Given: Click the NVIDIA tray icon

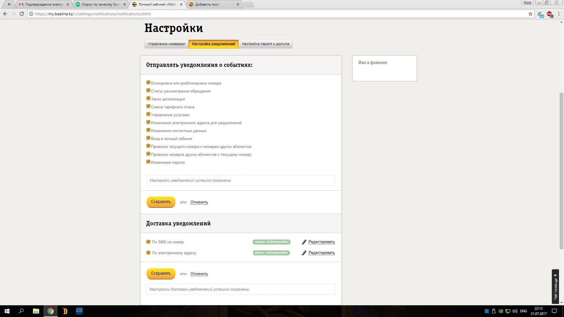Looking at the screenshot, I should 501,311.
